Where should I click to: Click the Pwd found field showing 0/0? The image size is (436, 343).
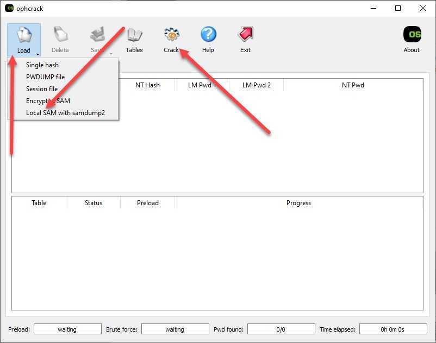coord(281,329)
